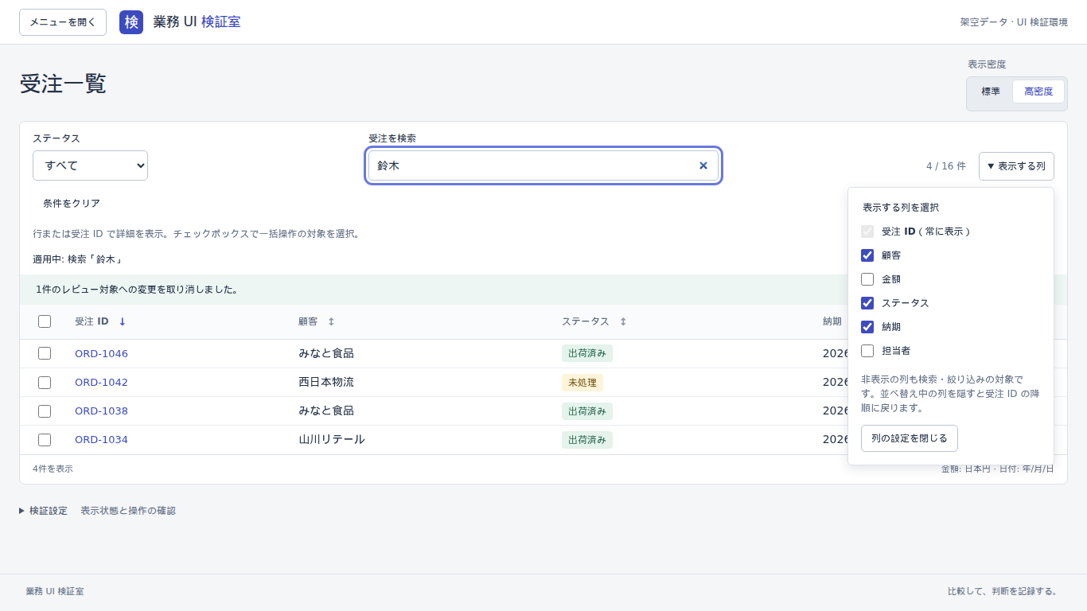The width and height of the screenshot is (1087, 611).
Task: Toggle the select-all rows checkbox
Action: tap(45, 321)
